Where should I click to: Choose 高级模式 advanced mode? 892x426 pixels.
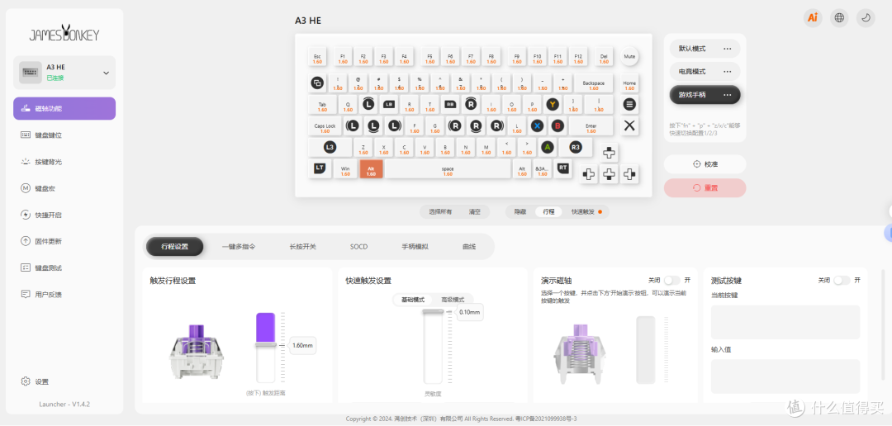[453, 300]
